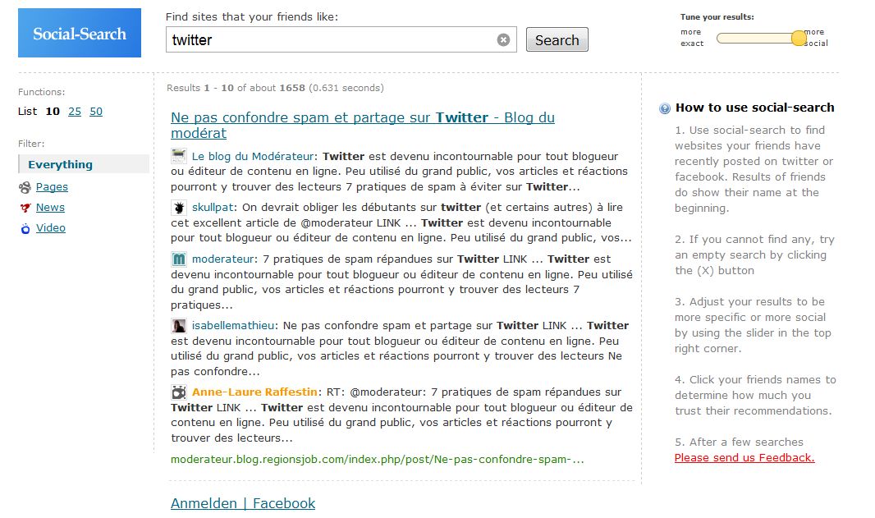Image resolution: width=875 pixels, height=518 pixels.
Task: Click Le blog du Modérateur avatar icon
Action: 179,156
